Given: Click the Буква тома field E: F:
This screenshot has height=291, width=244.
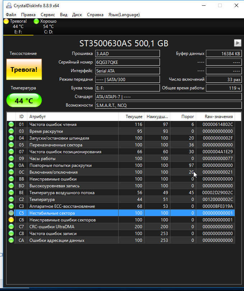Looking at the screenshot, I should [128, 88].
